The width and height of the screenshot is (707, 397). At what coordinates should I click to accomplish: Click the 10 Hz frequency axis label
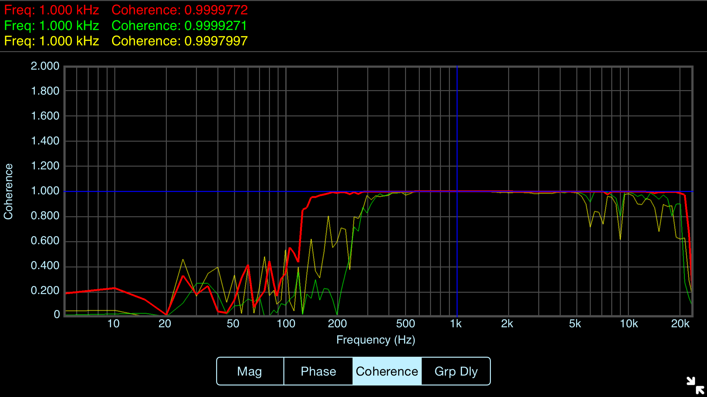(x=113, y=324)
